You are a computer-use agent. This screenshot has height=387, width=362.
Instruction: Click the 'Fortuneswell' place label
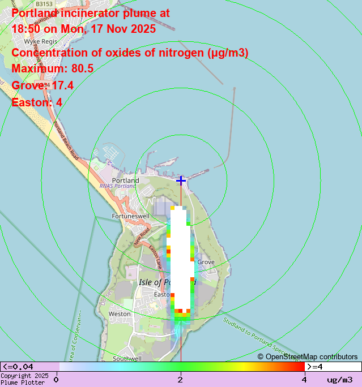[x=130, y=216]
